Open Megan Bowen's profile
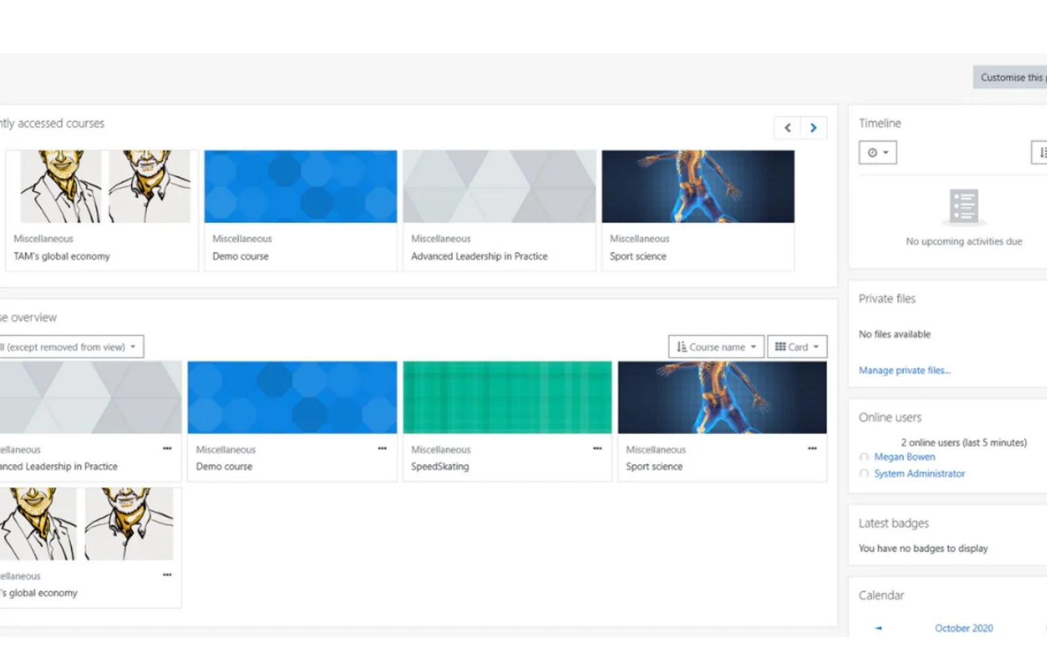This screenshot has width=1047, height=654. pos(904,456)
